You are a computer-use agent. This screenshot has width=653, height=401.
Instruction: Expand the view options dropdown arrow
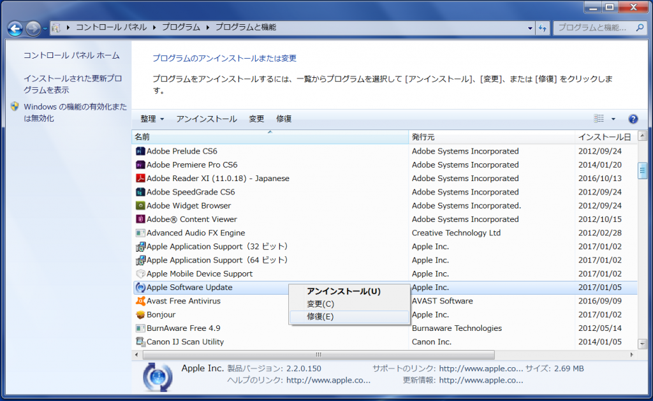click(613, 119)
